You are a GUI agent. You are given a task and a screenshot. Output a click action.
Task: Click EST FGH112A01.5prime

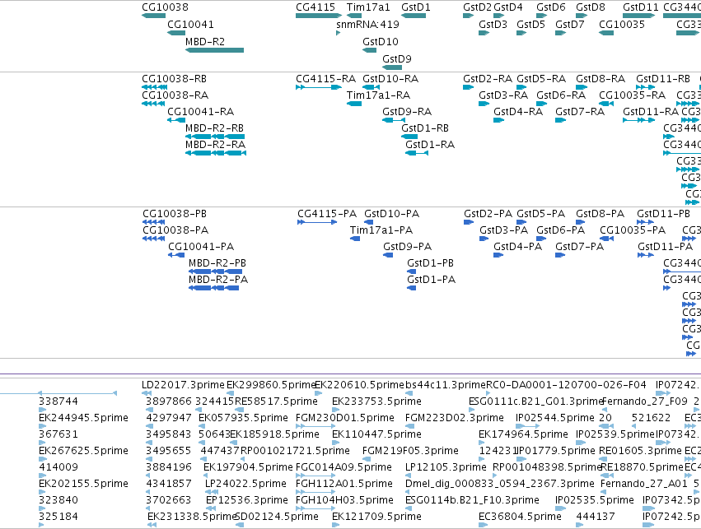(315, 493)
